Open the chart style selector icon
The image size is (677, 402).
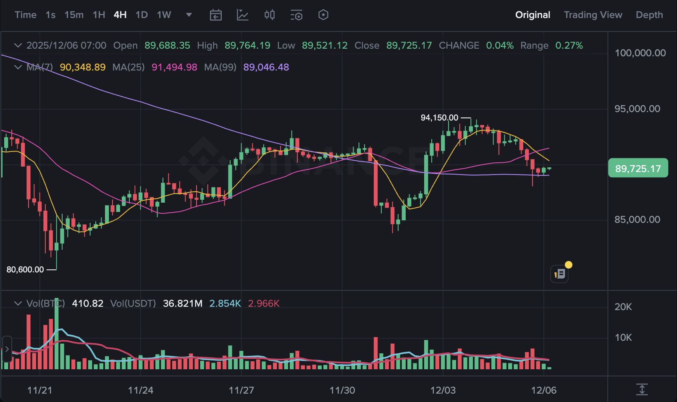(242, 15)
